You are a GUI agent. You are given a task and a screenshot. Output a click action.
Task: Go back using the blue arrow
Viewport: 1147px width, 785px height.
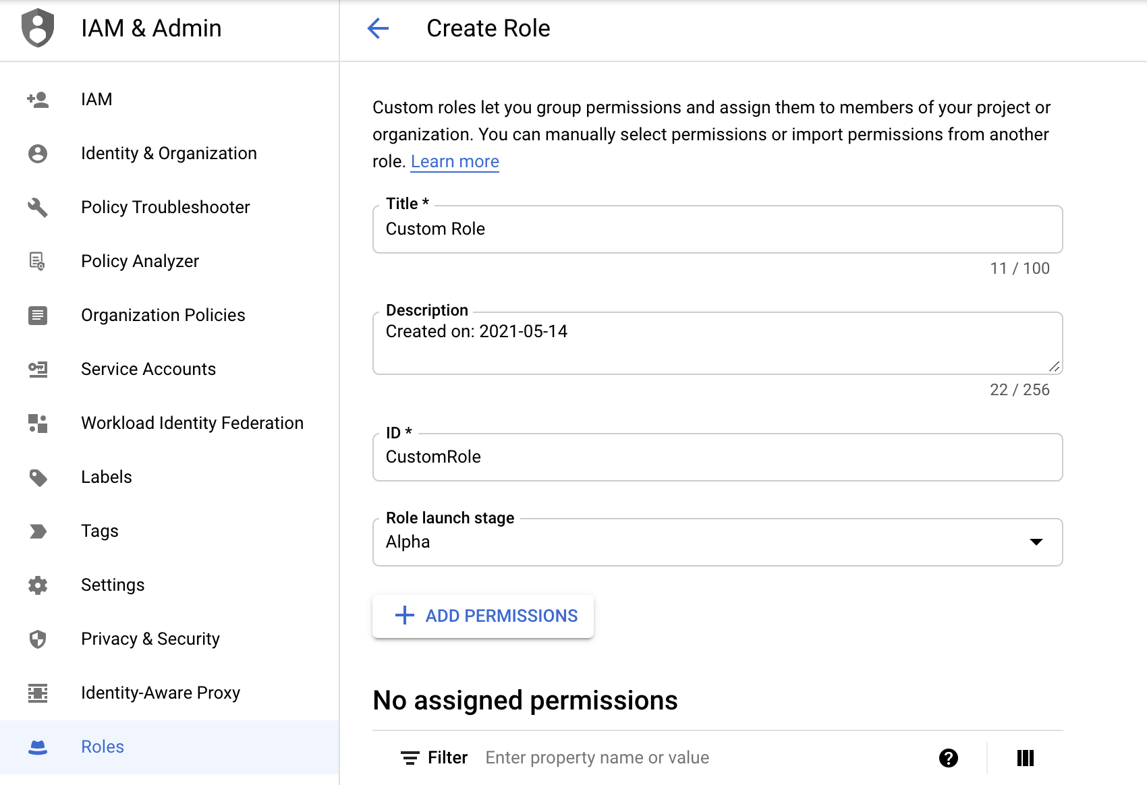[x=378, y=28]
